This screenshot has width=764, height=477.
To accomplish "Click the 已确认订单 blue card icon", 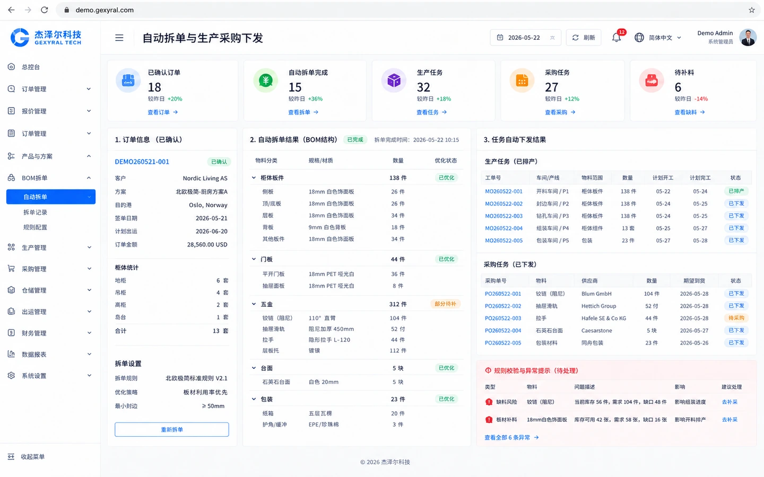I will click(x=128, y=81).
